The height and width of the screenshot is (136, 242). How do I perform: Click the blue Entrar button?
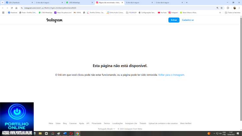(174, 20)
